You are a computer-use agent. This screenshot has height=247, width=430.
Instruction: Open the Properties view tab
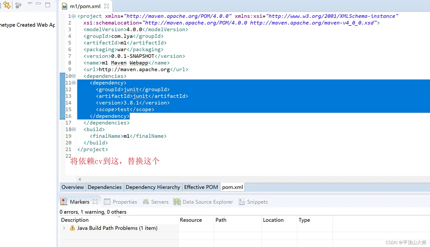(121, 202)
